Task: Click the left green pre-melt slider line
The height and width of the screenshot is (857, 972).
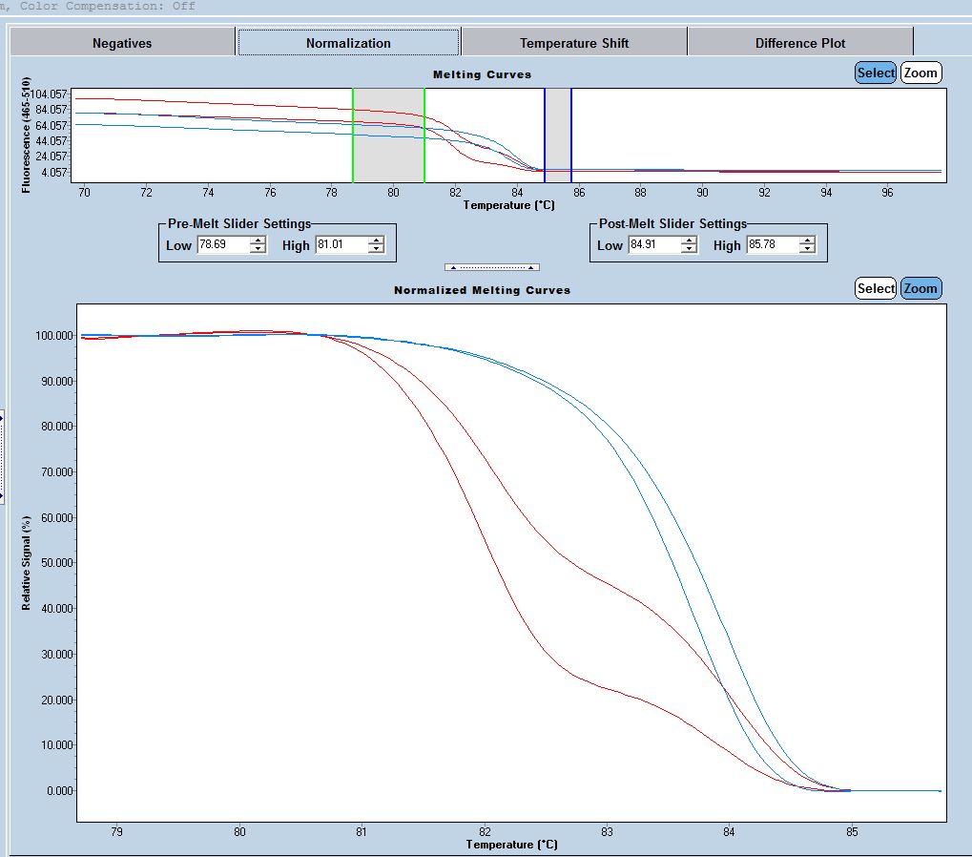Action: pyautogui.click(x=353, y=134)
